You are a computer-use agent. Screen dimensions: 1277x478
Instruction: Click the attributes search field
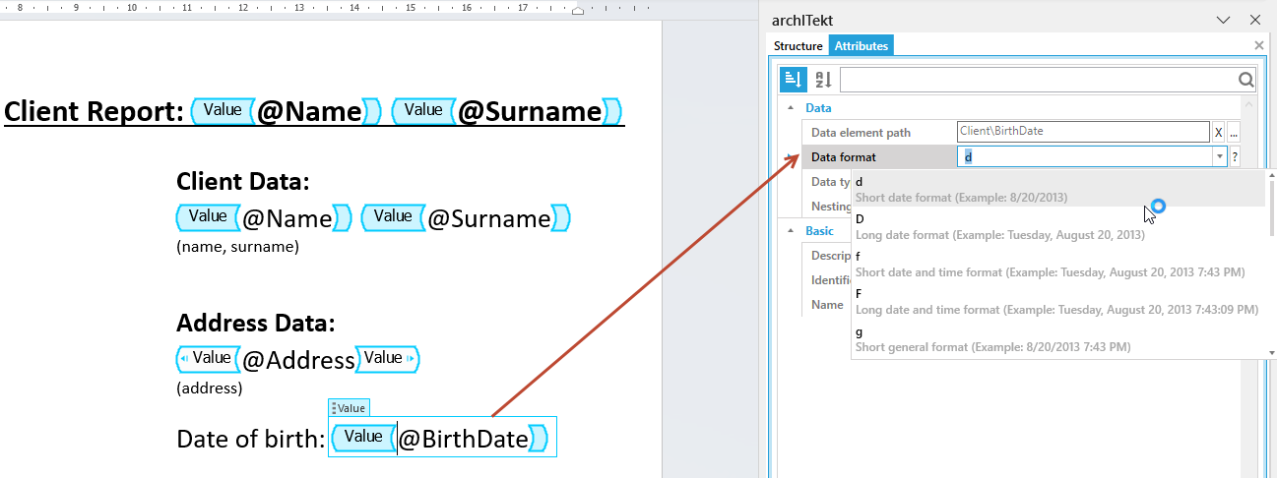(1039, 81)
